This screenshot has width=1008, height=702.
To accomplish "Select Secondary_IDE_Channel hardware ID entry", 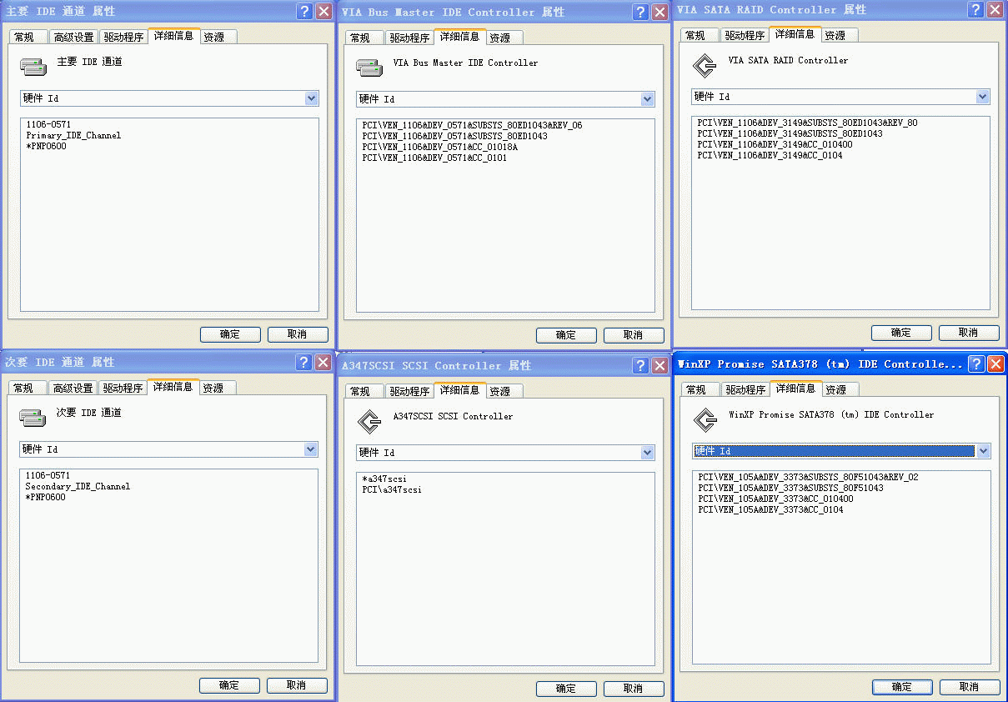I will point(78,486).
